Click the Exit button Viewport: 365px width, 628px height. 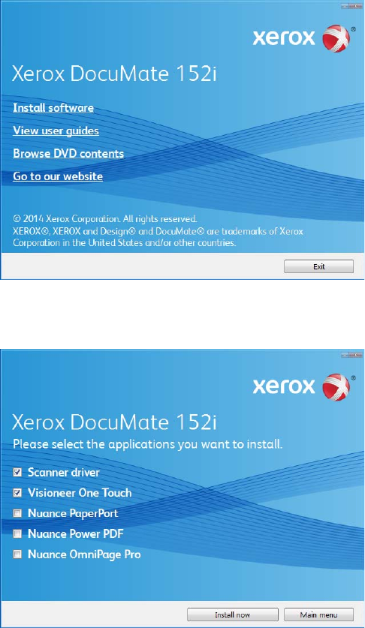319,266
